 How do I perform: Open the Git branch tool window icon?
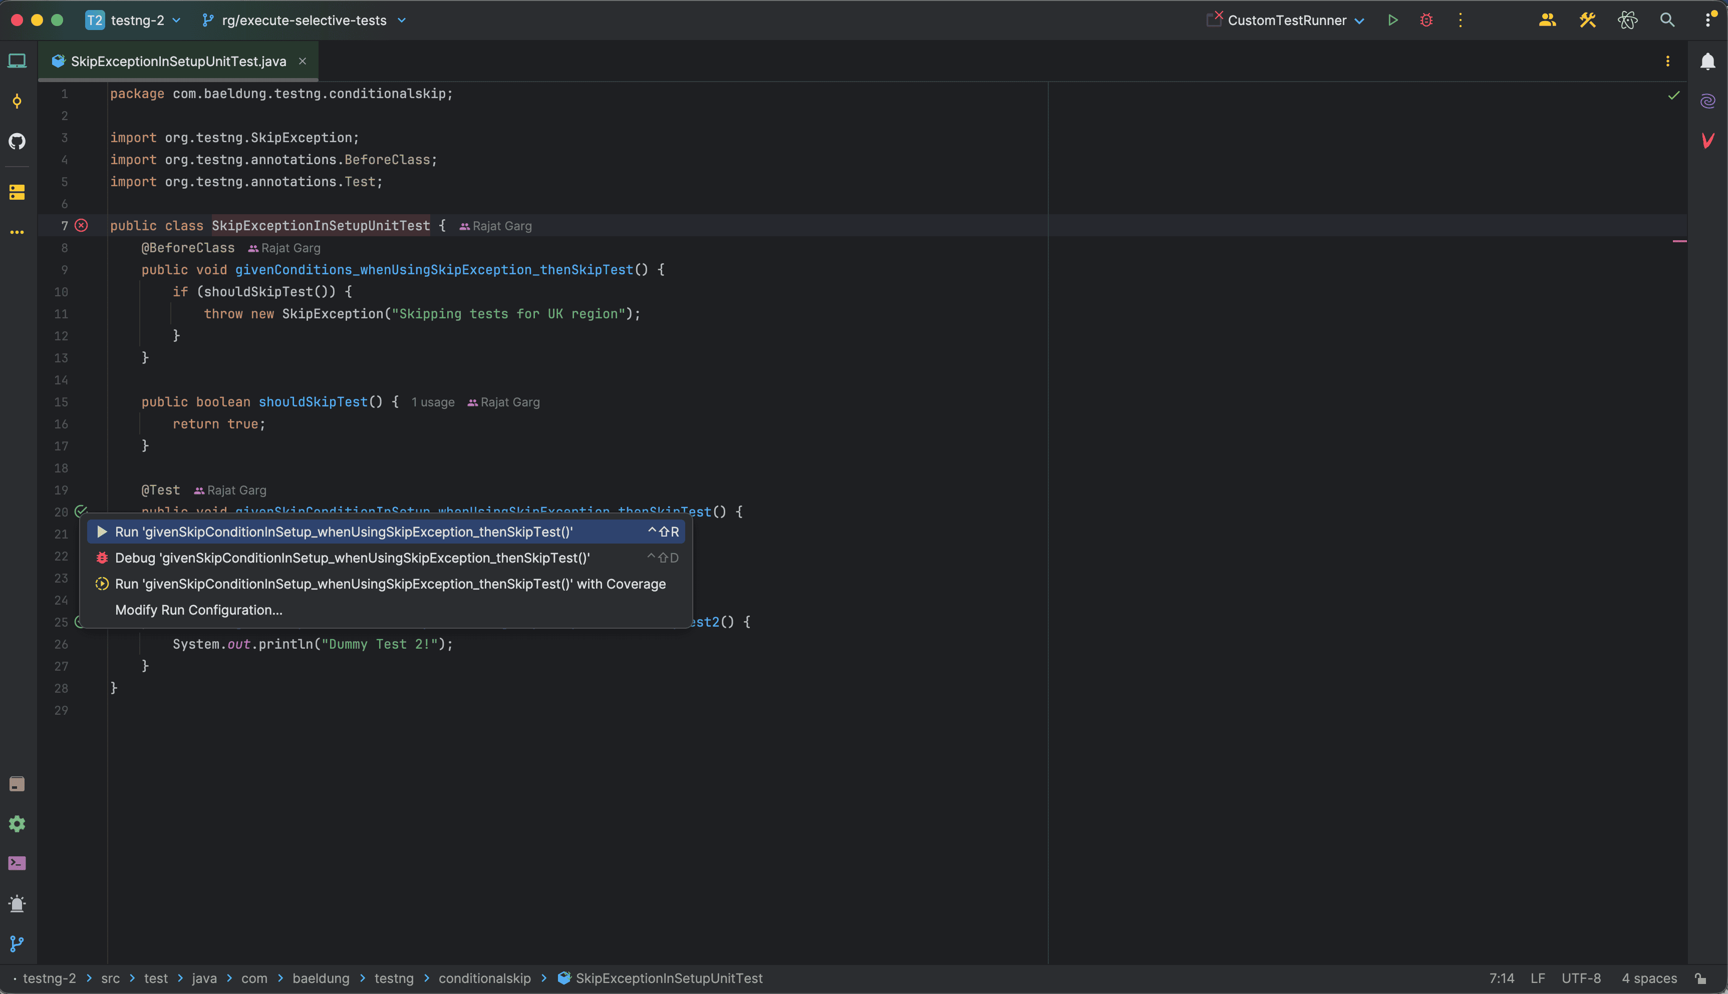pos(17,943)
